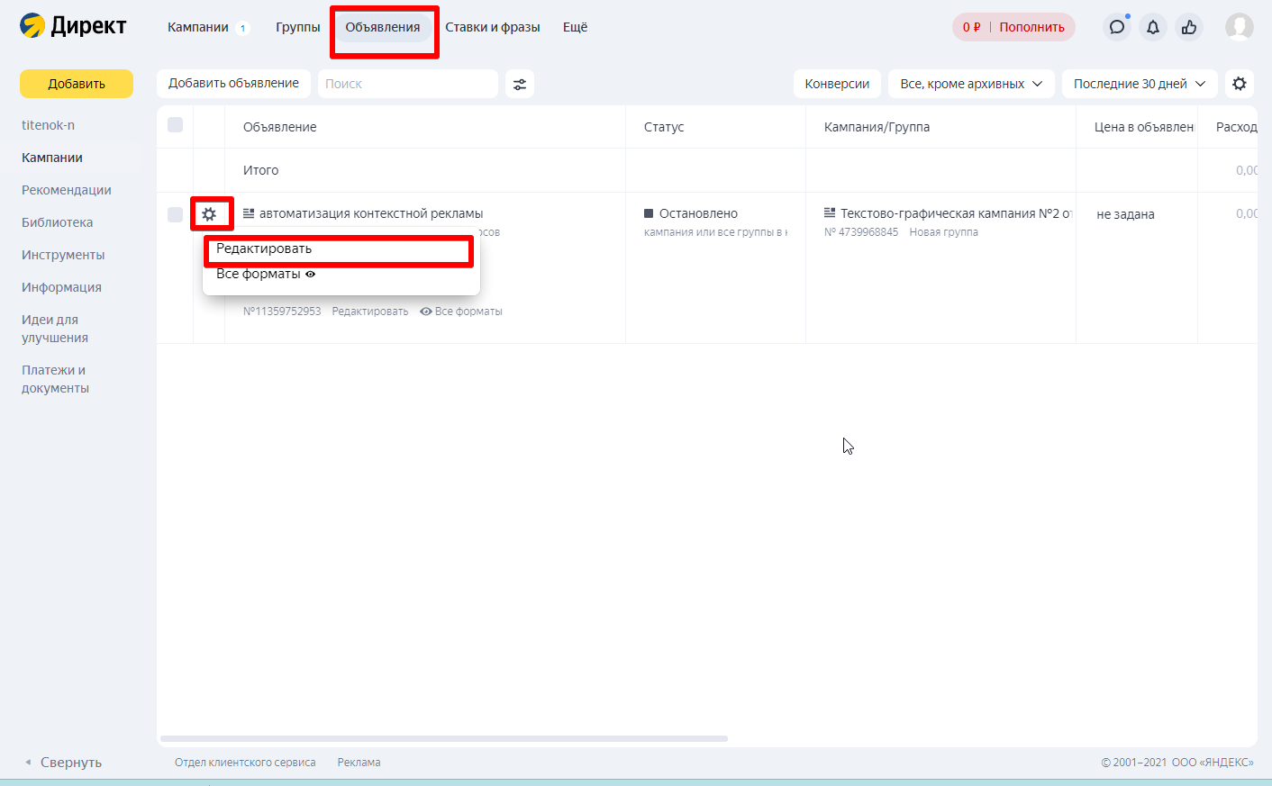1272x786 pixels.
Task: Click the eye icon in the Все форматы menu entry
Action: [311, 274]
